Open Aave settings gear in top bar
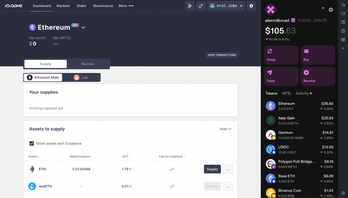The height and width of the screenshot is (198, 348). tap(251, 6)
